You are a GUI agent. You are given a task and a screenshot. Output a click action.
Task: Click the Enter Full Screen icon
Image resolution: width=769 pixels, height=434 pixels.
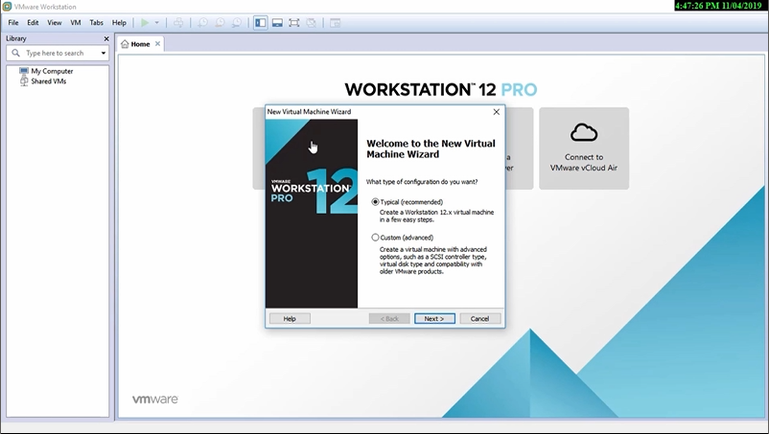click(x=293, y=23)
